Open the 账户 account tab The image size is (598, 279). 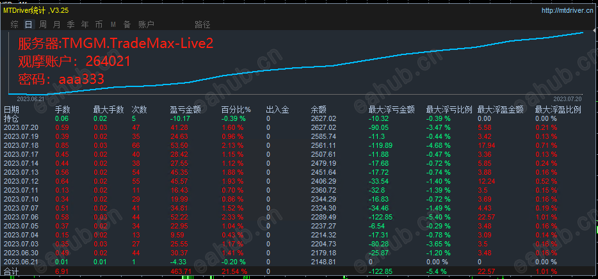tap(146, 25)
